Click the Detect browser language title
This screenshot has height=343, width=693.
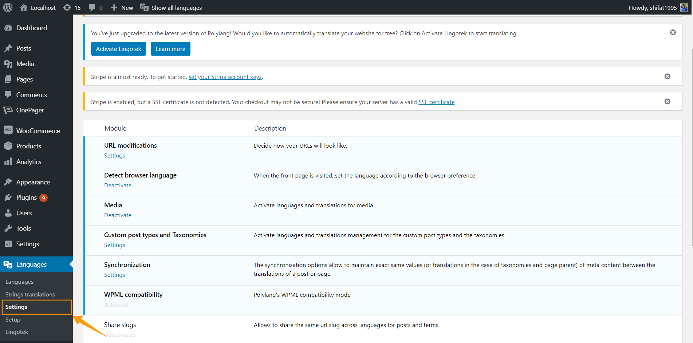click(x=140, y=175)
